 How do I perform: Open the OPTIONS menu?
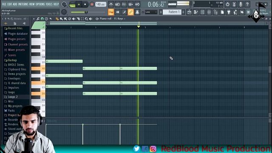pyautogui.click(x=40, y=4)
